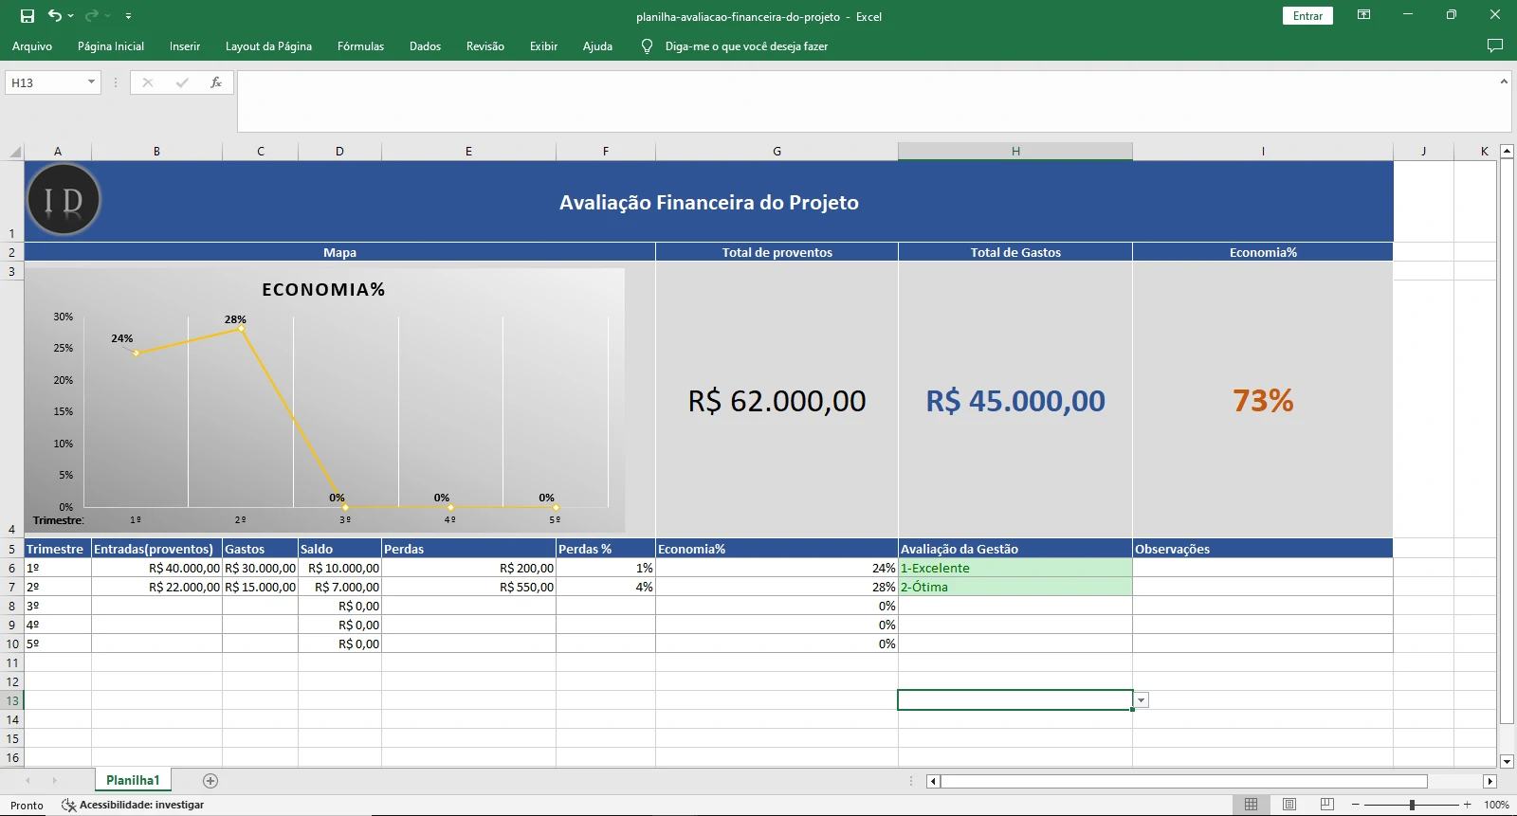Click the Insert Function fx icon
1517x816 pixels.
tap(216, 82)
